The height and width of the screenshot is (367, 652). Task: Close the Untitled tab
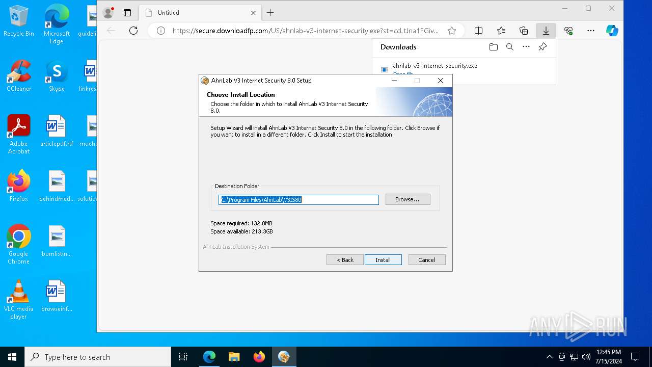pos(253,13)
